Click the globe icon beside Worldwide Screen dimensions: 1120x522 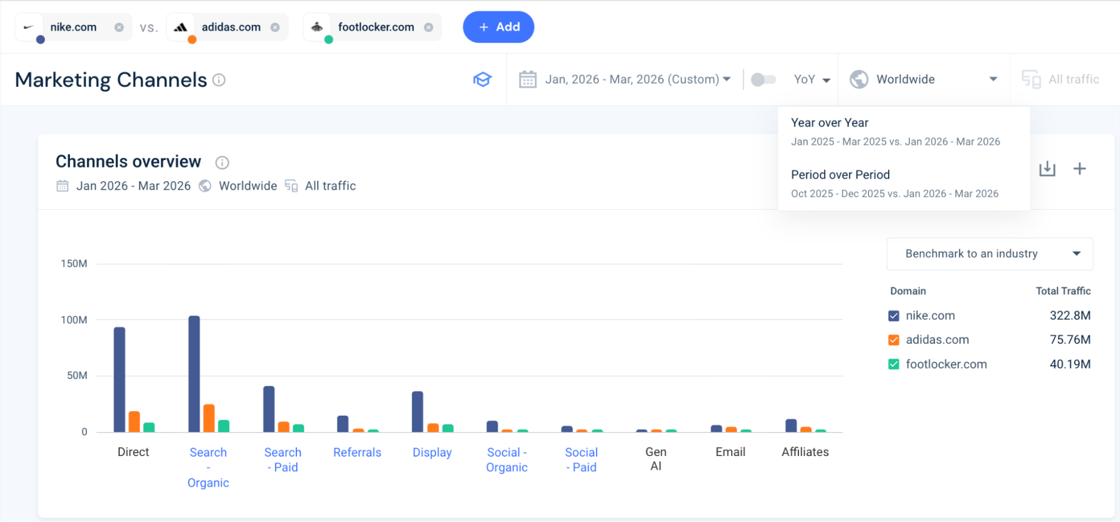859,79
